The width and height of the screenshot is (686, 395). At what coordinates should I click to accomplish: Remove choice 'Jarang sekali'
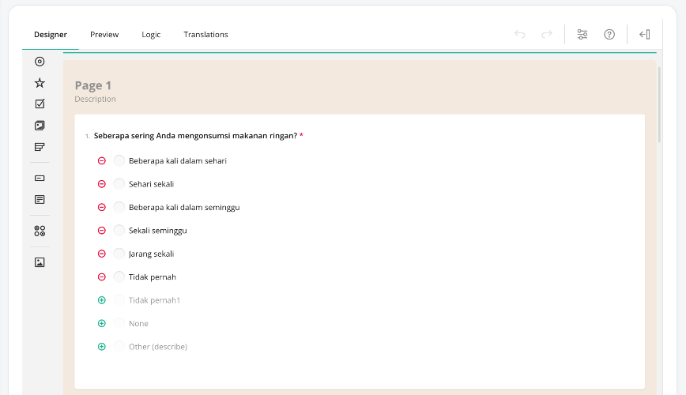[101, 254]
